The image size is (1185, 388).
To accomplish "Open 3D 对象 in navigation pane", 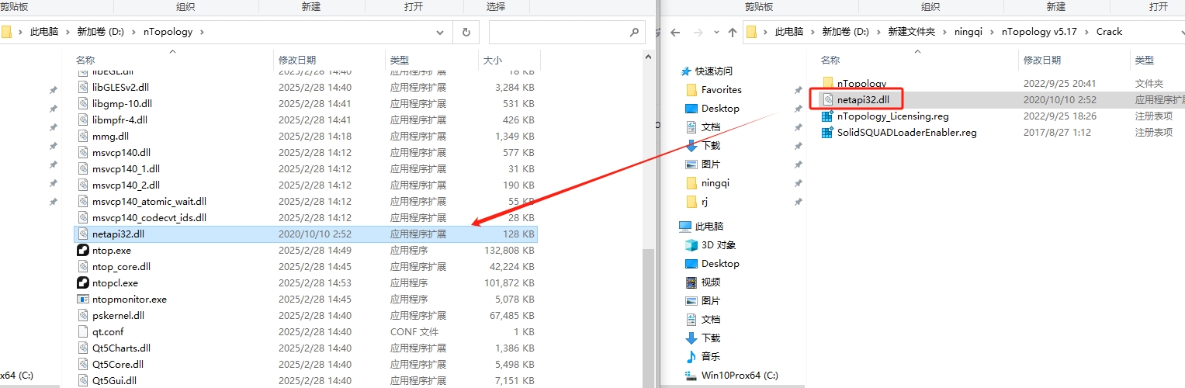I will pos(718,245).
